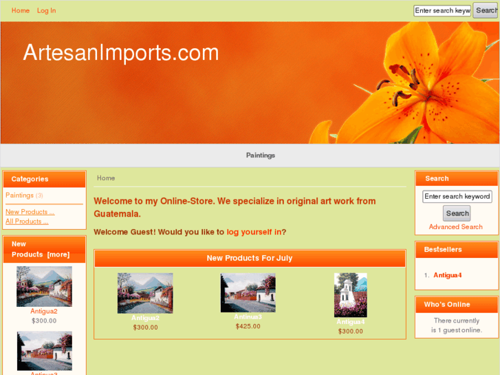The height and width of the screenshot is (375, 500).
Task: Open the New Products For July heading
Action: (x=250, y=258)
